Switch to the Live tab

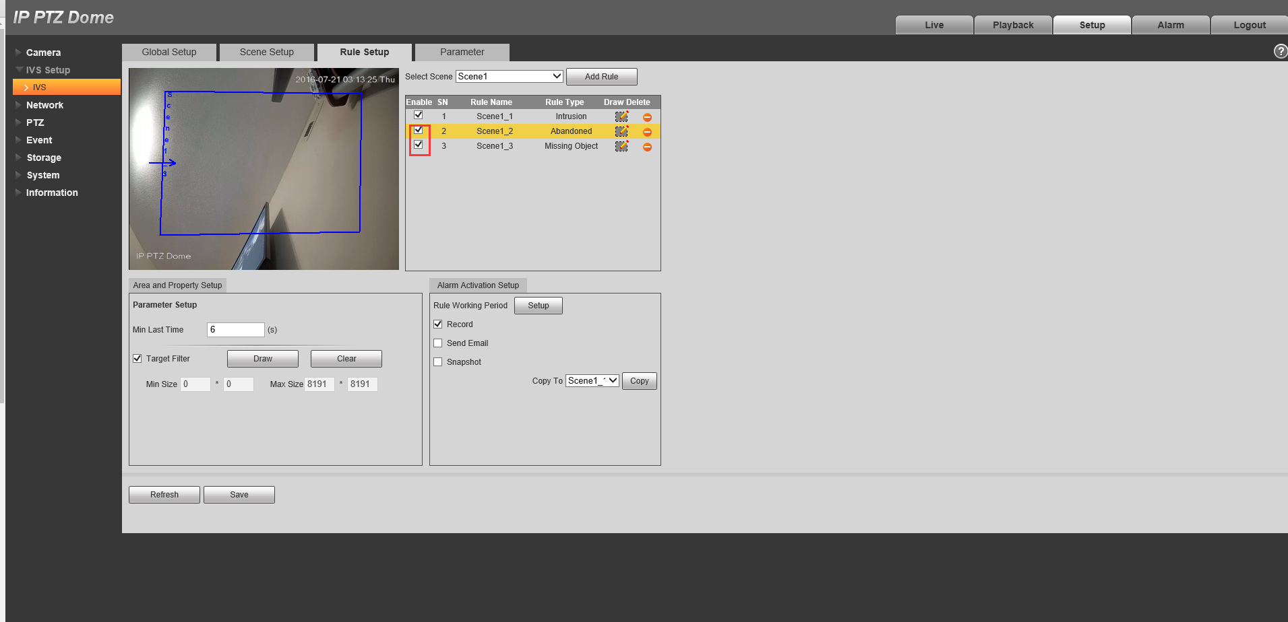click(934, 25)
